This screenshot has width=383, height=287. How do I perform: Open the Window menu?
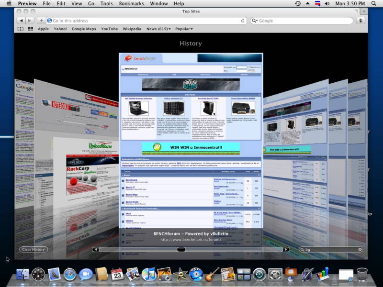coord(159,4)
